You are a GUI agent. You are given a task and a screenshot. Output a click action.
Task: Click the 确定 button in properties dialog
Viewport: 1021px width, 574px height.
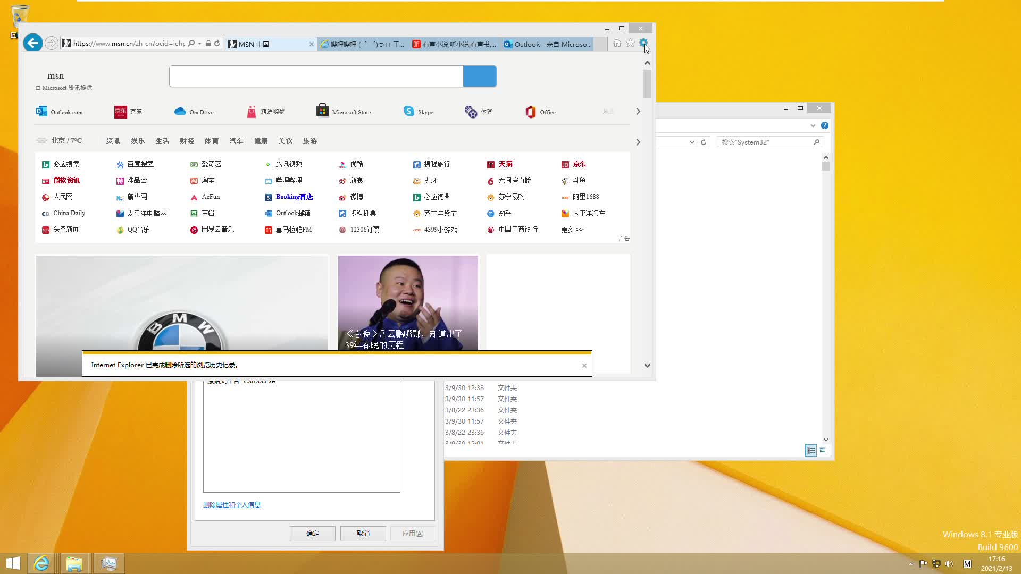click(x=313, y=534)
